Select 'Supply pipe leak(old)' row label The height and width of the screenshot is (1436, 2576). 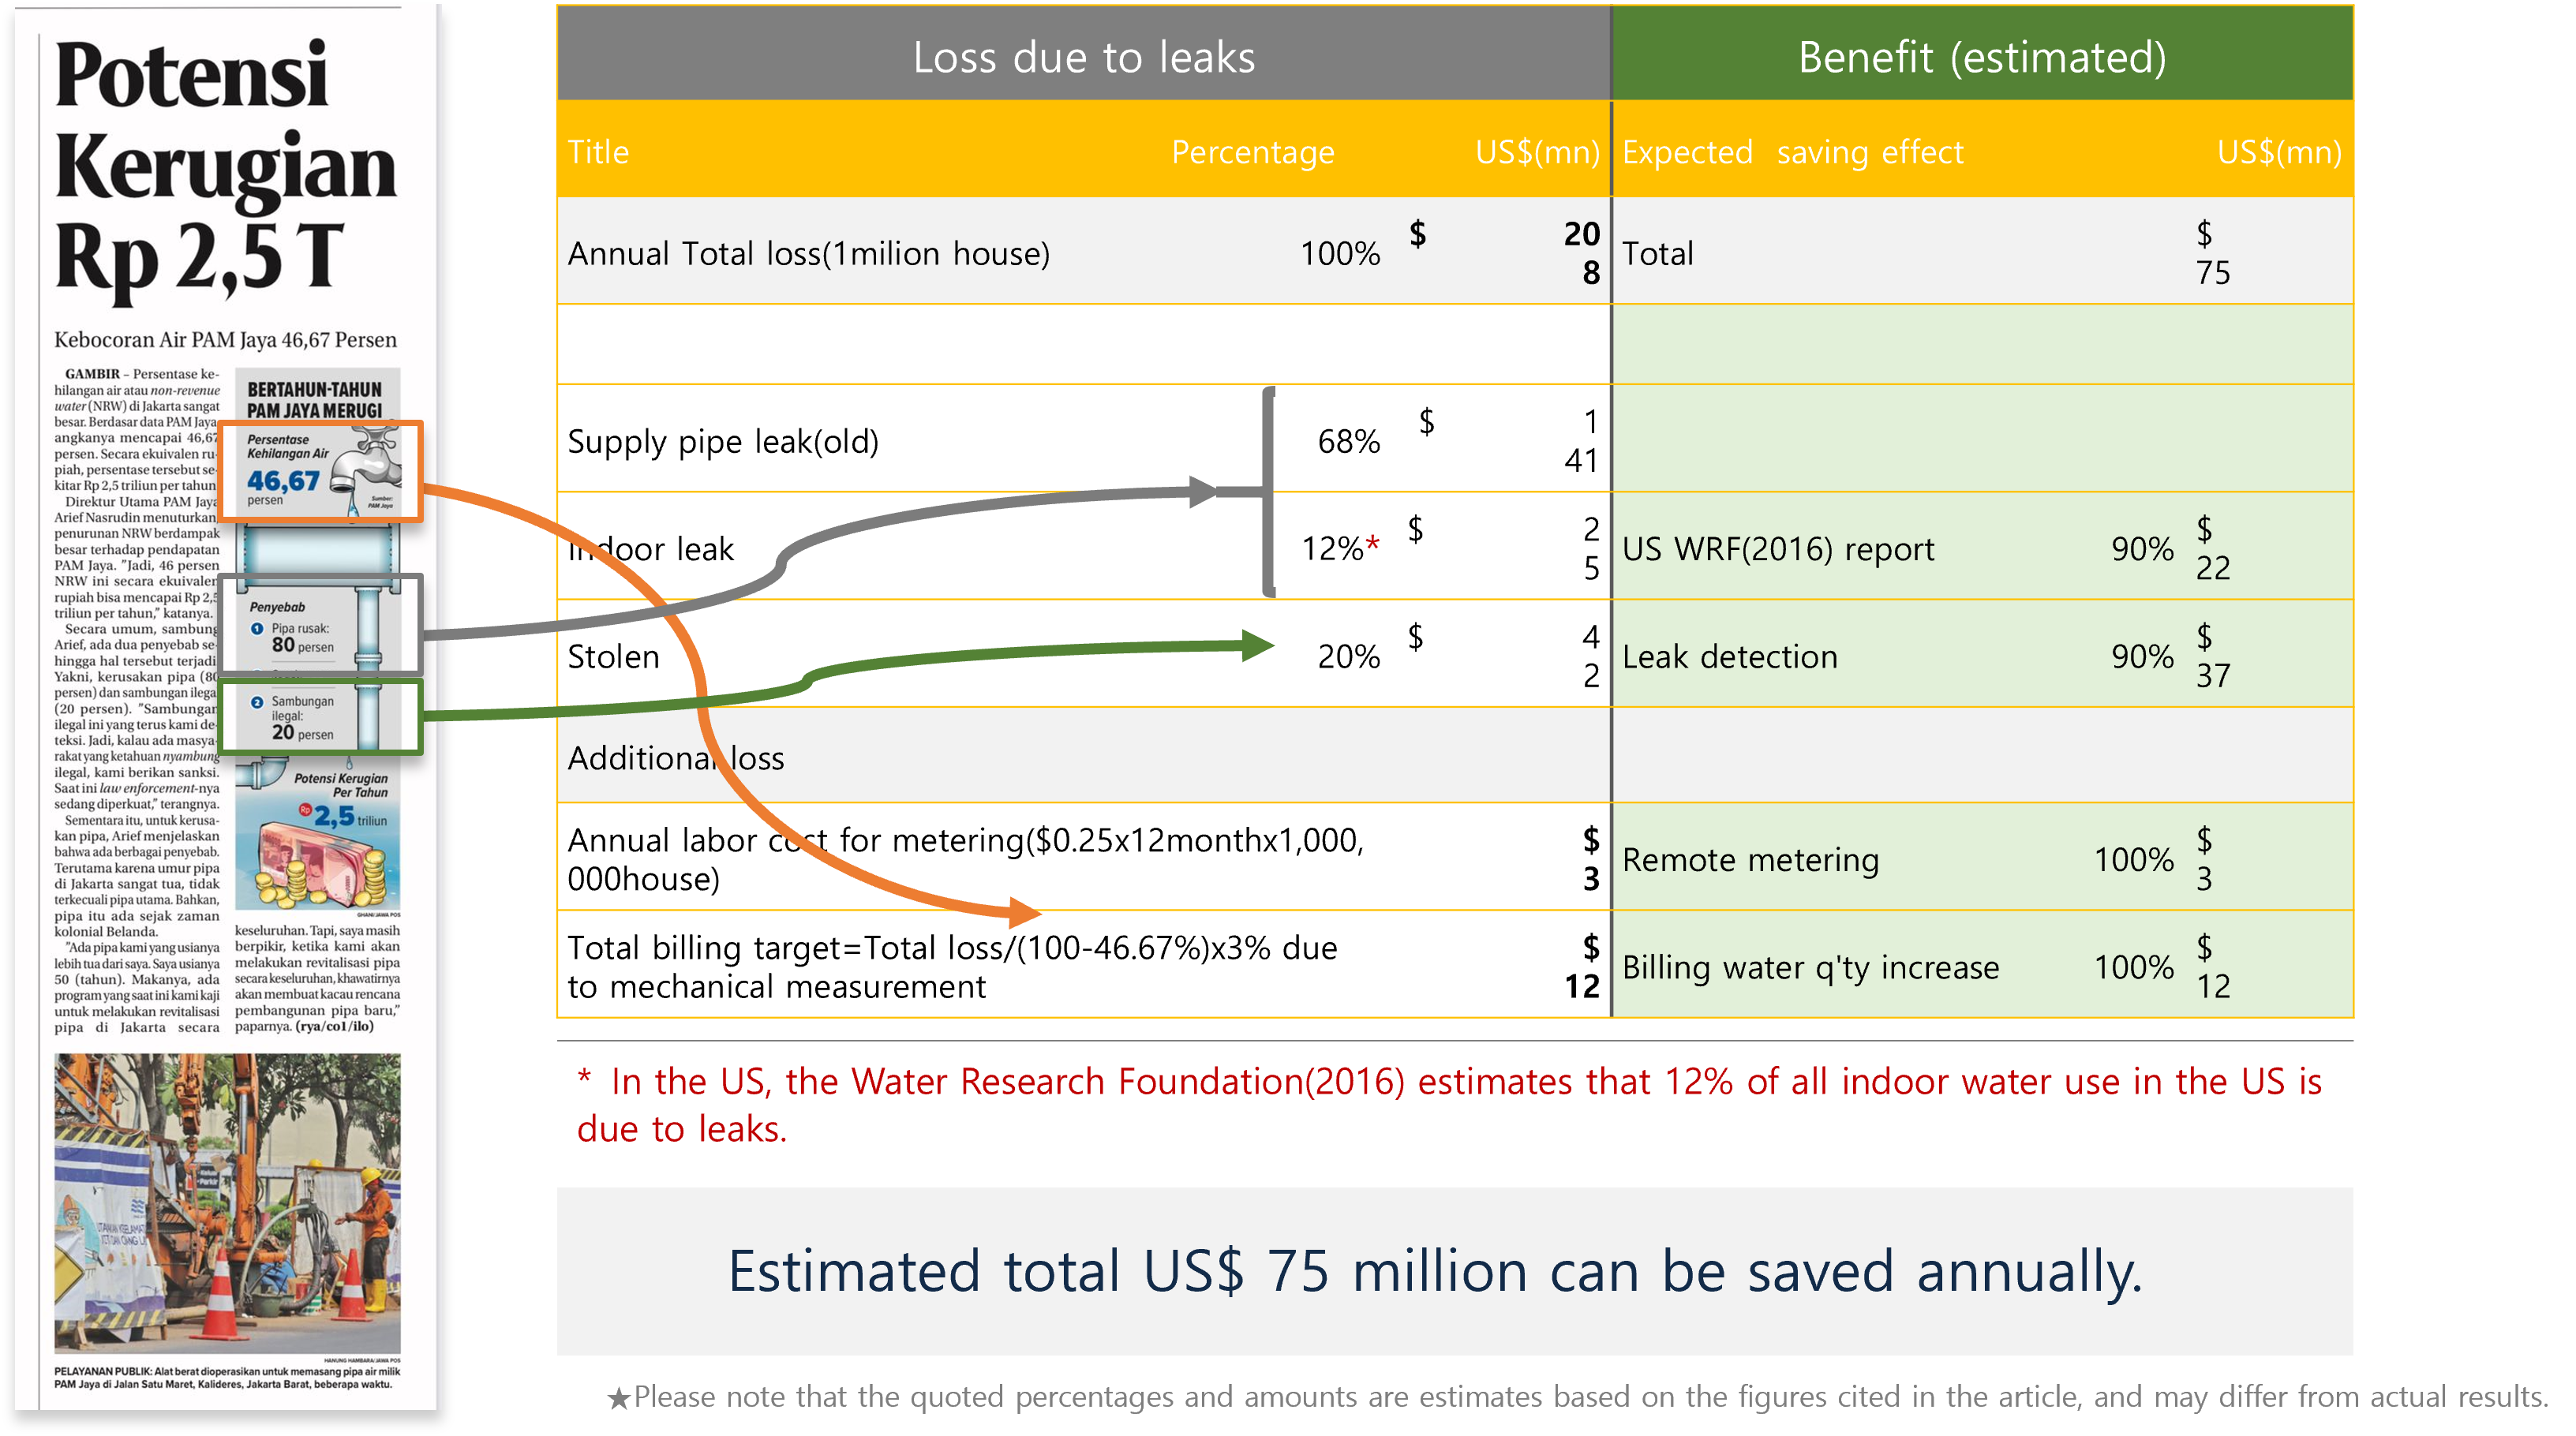click(x=723, y=441)
